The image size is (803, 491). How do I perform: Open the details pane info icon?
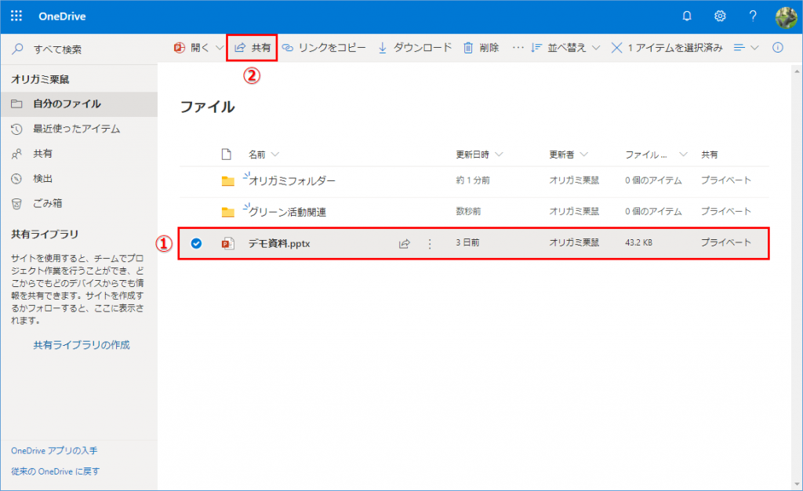pos(777,48)
